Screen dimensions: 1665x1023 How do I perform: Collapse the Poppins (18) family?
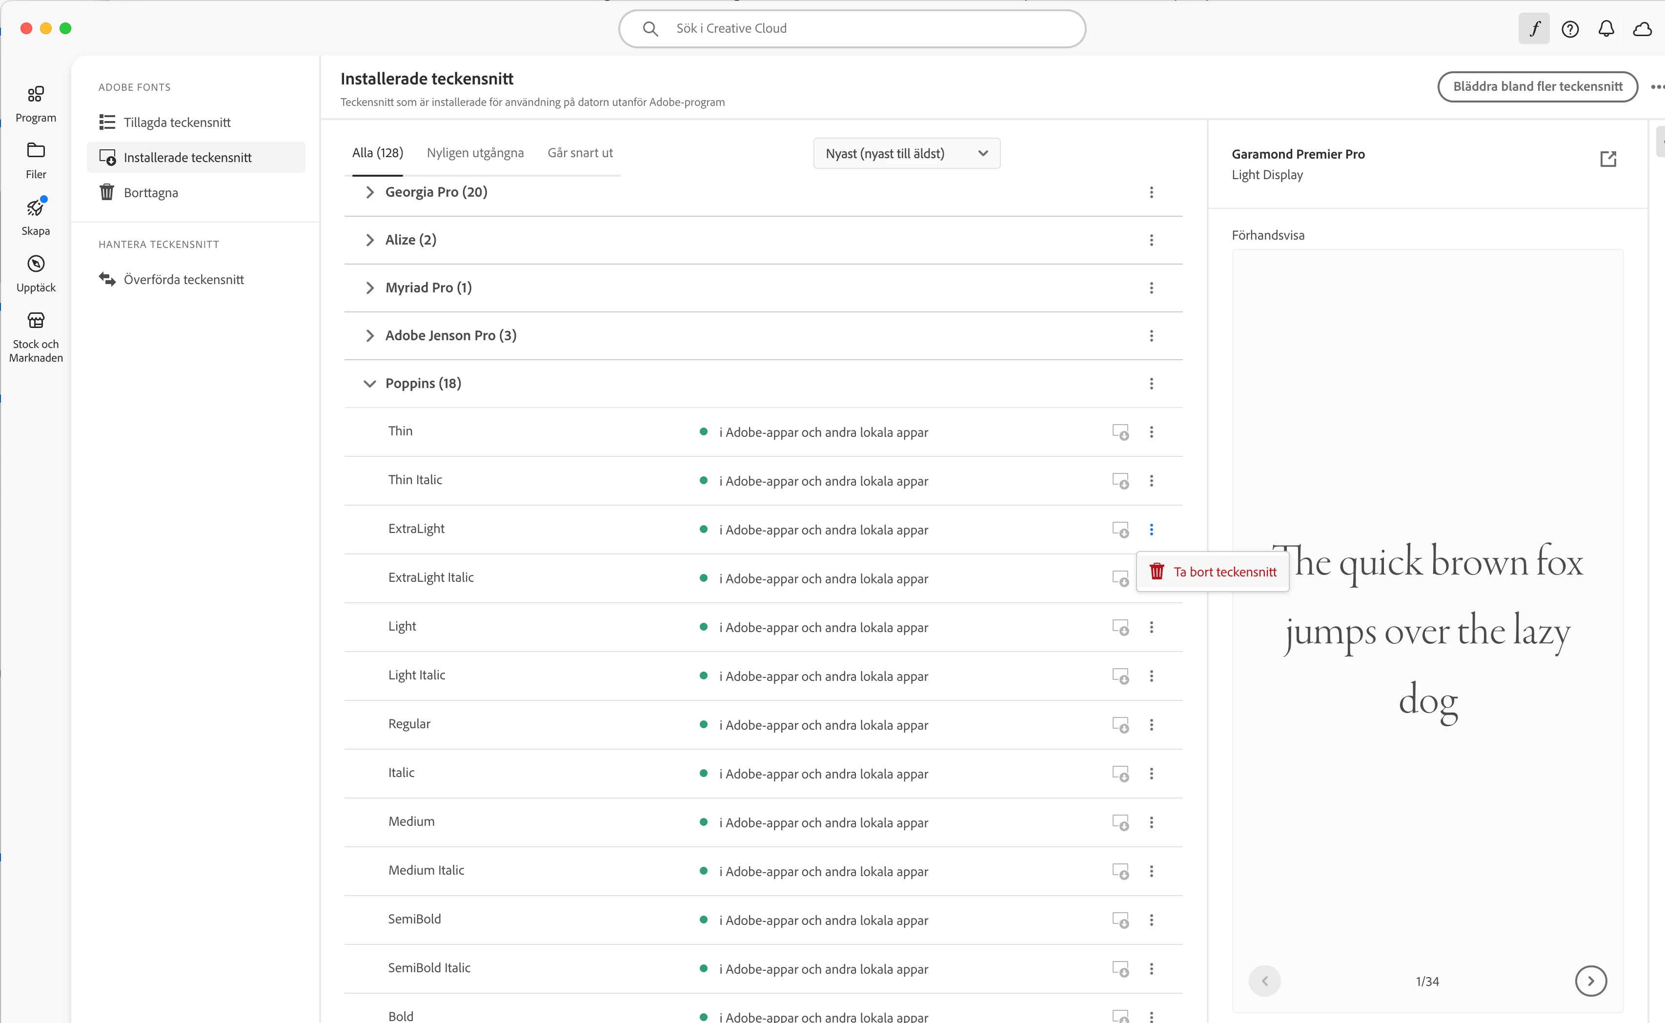[369, 384]
